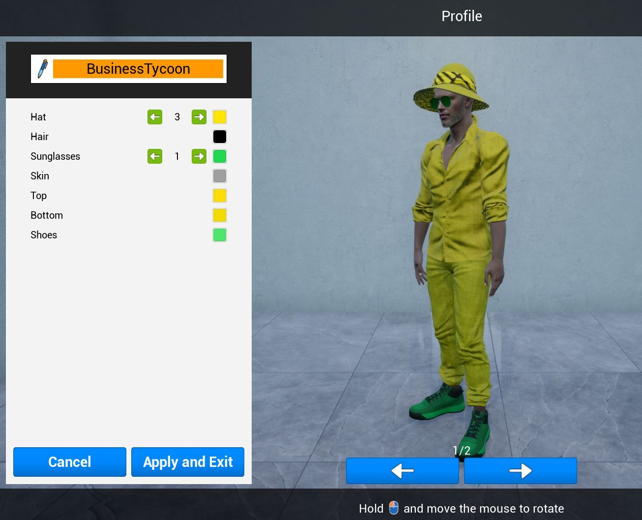Click the Sunglasses label text

click(55, 156)
